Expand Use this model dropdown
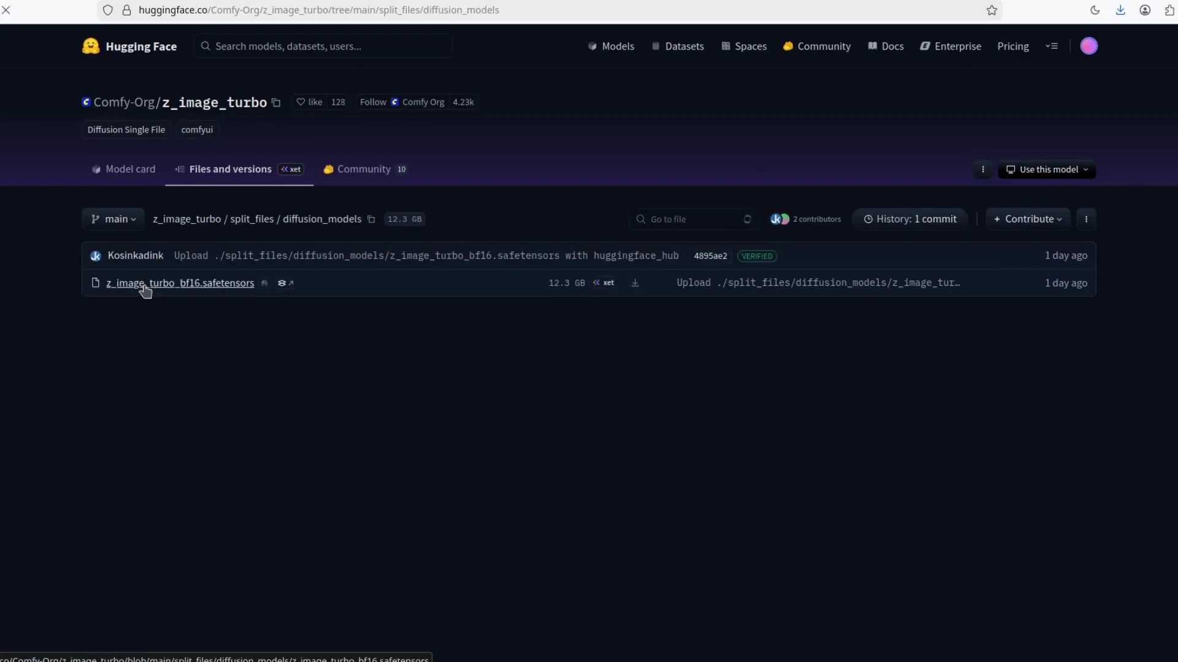The width and height of the screenshot is (1178, 662). click(x=1047, y=170)
